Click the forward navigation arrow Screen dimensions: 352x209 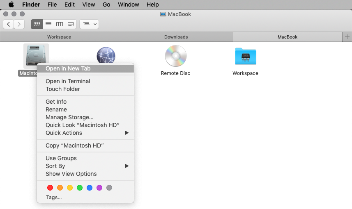tap(19, 24)
